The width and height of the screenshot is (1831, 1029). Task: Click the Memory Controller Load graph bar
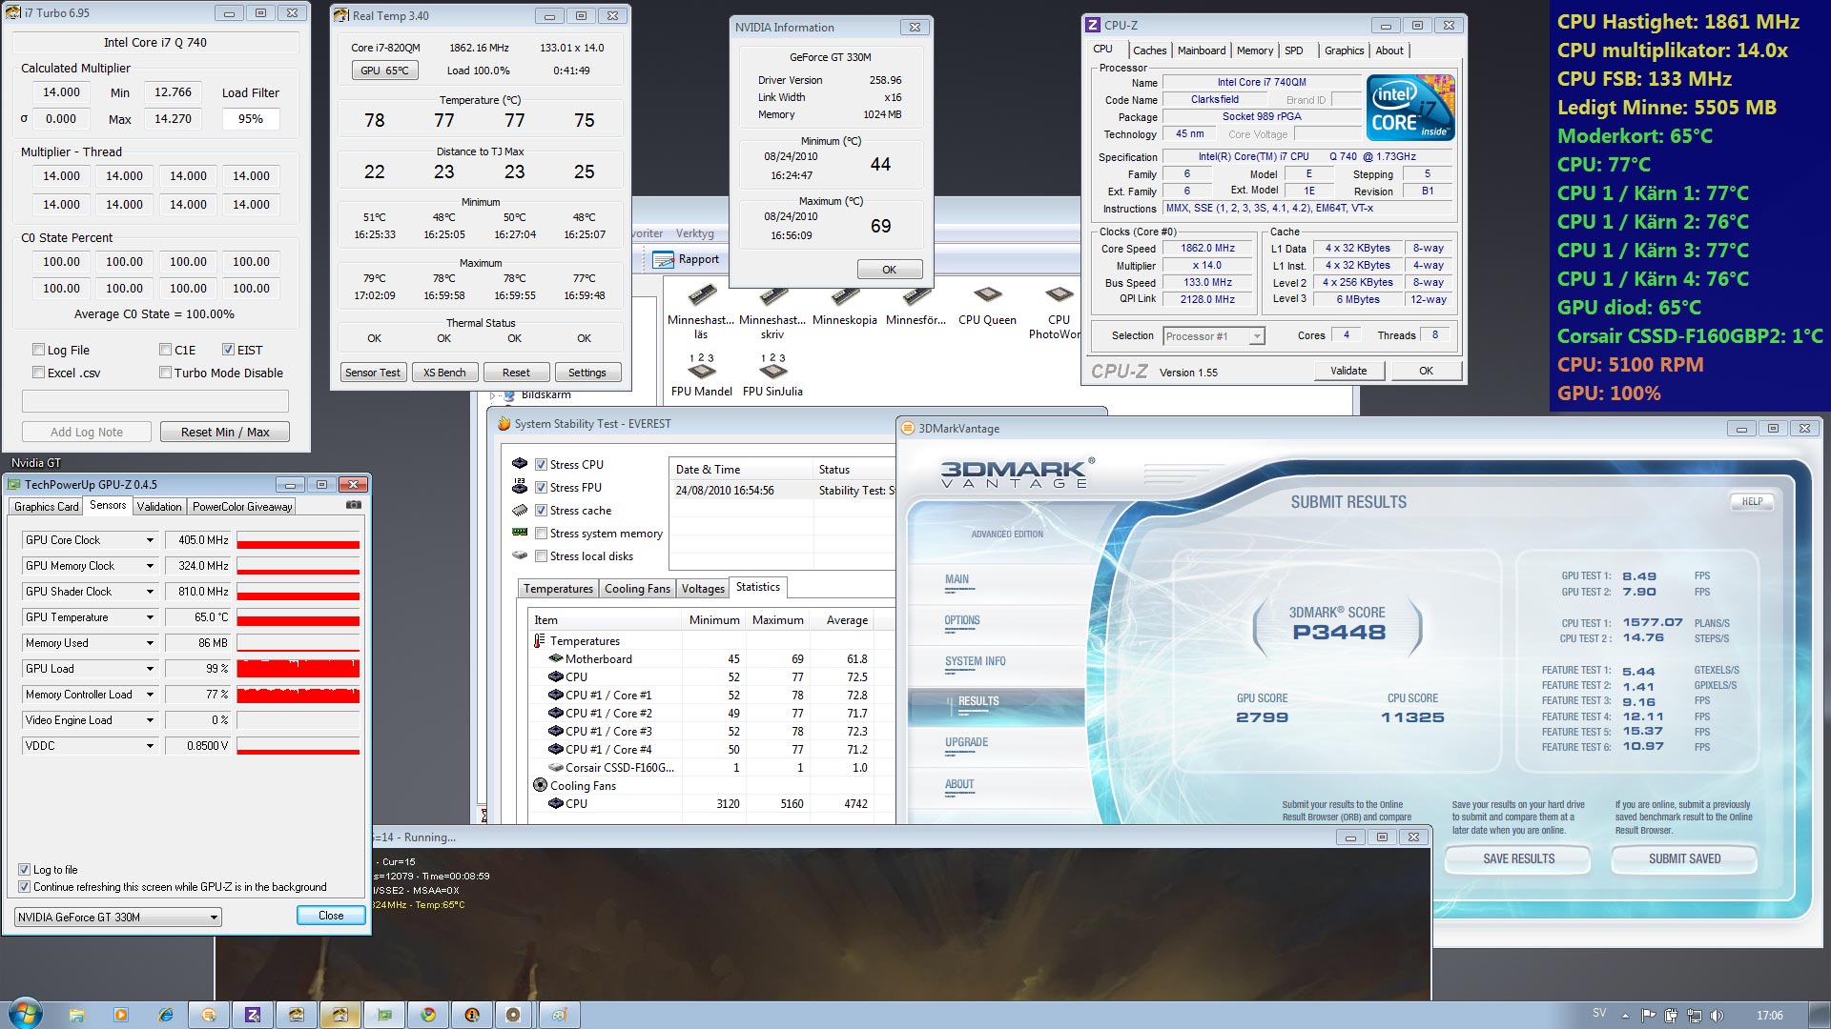pos(298,695)
